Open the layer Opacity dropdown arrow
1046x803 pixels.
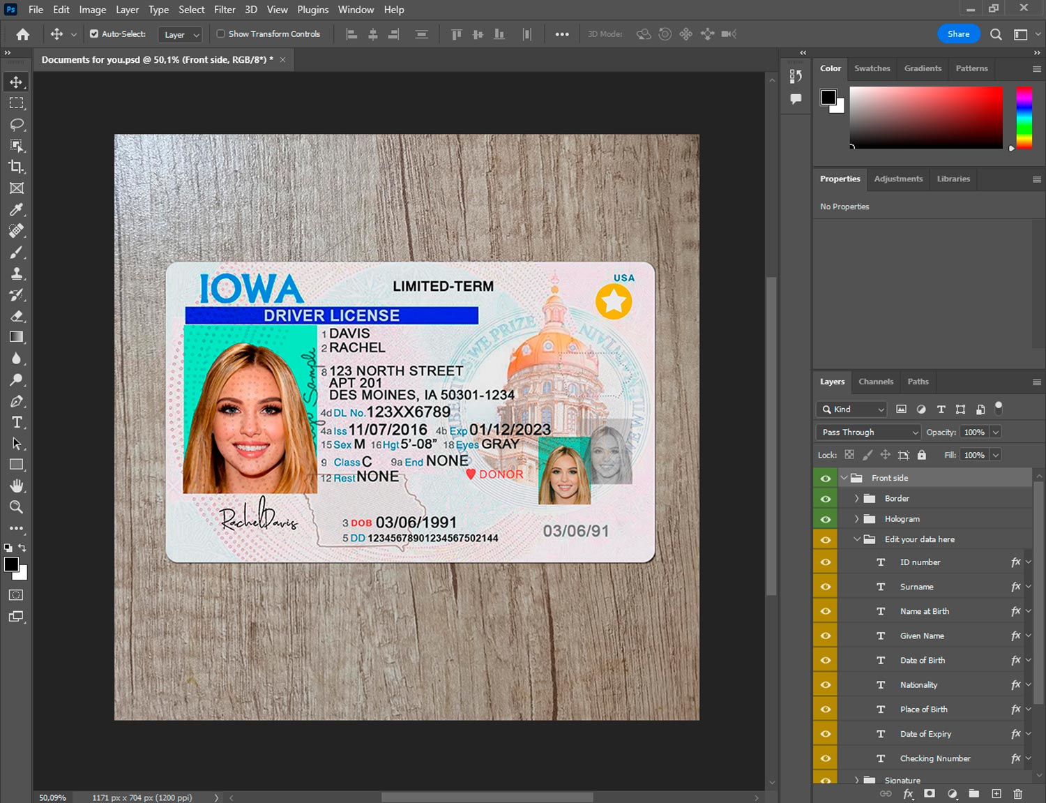[x=996, y=433]
